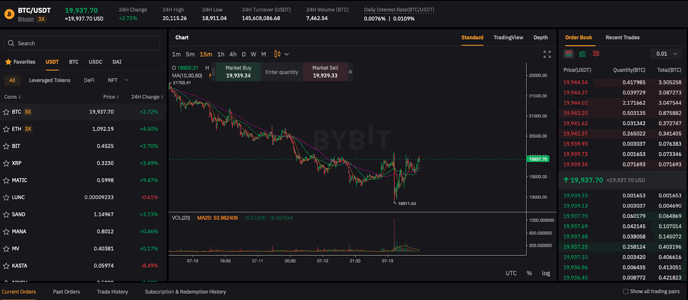This screenshot has width=688, height=300.
Task: Favorite XRP with its star icon
Action: coord(6,164)
